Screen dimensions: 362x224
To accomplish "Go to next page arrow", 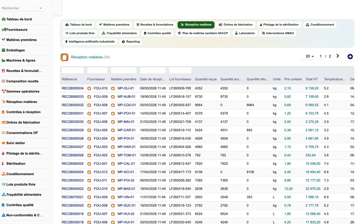I will click(x=338, y=56).
